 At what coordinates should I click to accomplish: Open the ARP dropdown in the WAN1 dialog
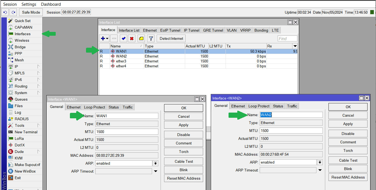[x=155, y=163]
